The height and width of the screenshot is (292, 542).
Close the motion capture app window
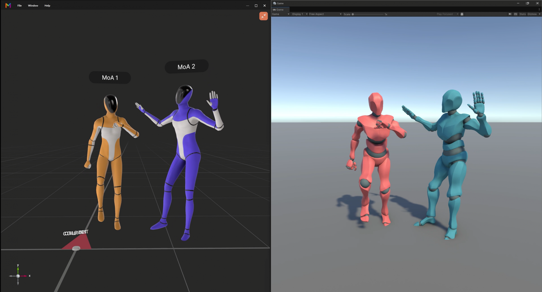coord(265,6)
